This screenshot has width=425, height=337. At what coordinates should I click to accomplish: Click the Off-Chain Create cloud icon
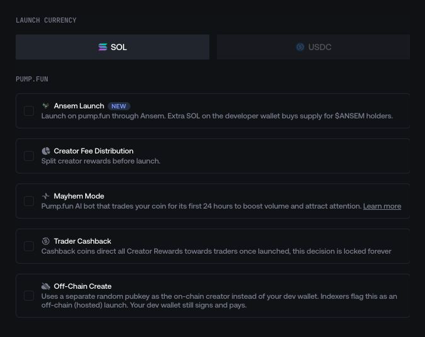46,286
